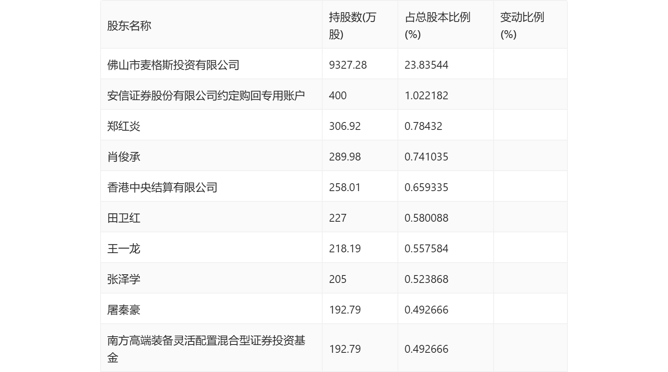
Task: Click the holding value 9327.28
Action: coord(348,65)
